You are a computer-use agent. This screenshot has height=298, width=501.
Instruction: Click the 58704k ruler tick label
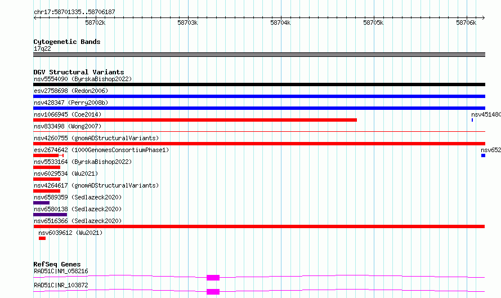pyautogui.click(x=280, y=23)
